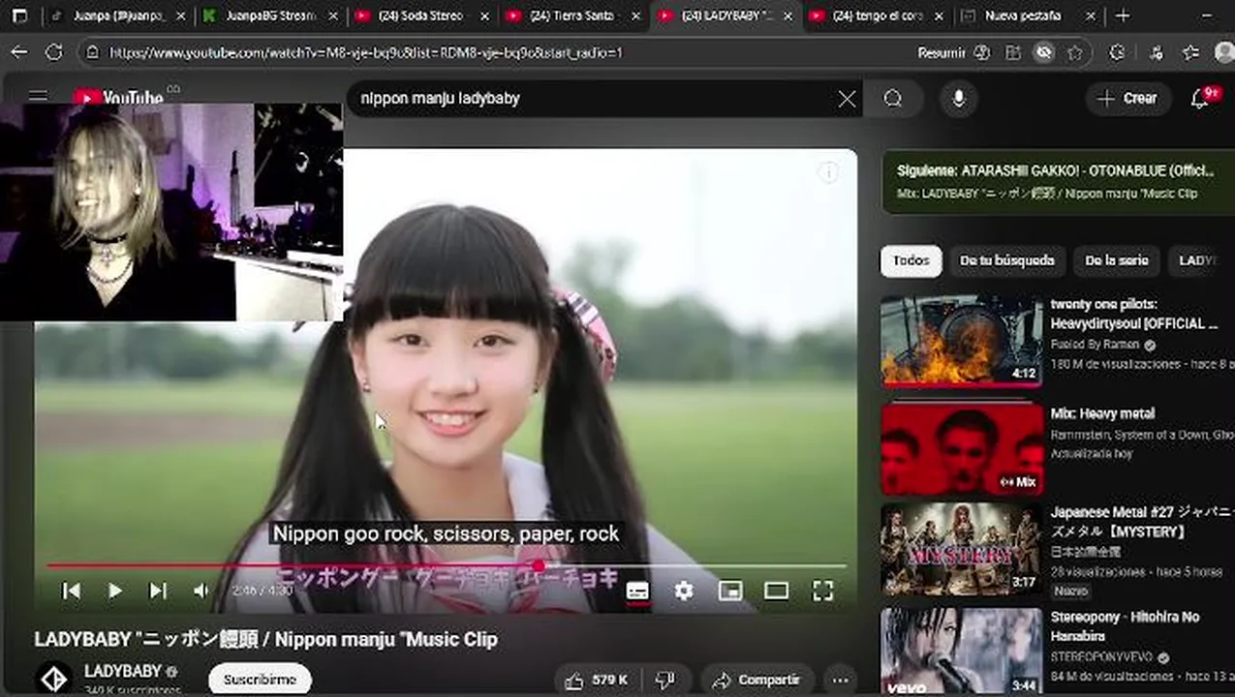Click 'twenty one pilots: Heavydirtysoul' title
This screenshot has width=1235, height=697.
point(1134,314)
